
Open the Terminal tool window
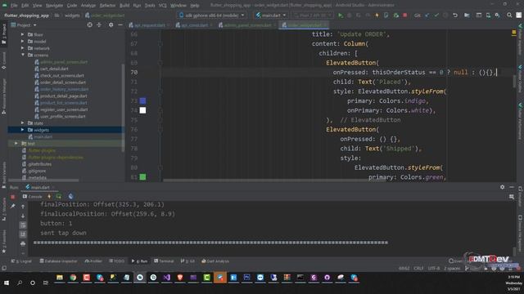(x=164, y=261)
